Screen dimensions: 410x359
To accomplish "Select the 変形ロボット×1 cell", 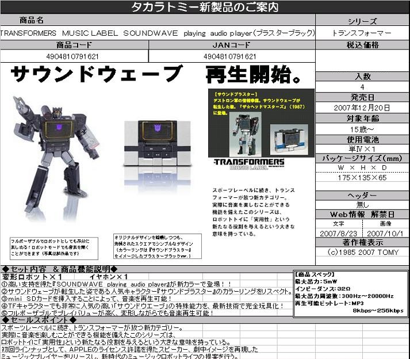I will point(32,277).
